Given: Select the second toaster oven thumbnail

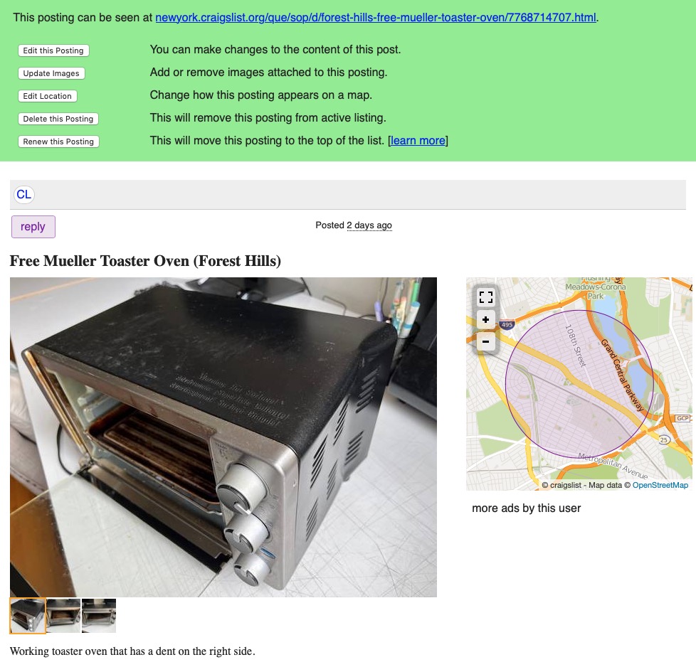Looking at the screenshot, I should [x=63, y=616].
